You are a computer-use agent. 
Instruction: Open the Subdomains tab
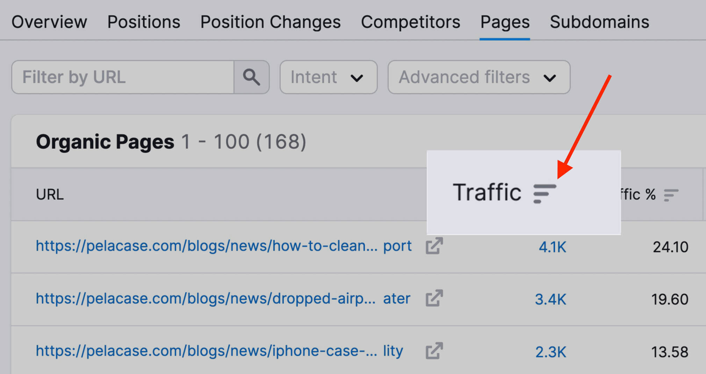(x=599, y=22)
